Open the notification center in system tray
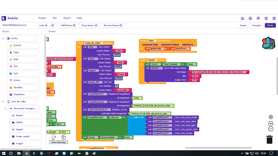Viewport: 278px width, 156px height. click(x=271, y=153)
